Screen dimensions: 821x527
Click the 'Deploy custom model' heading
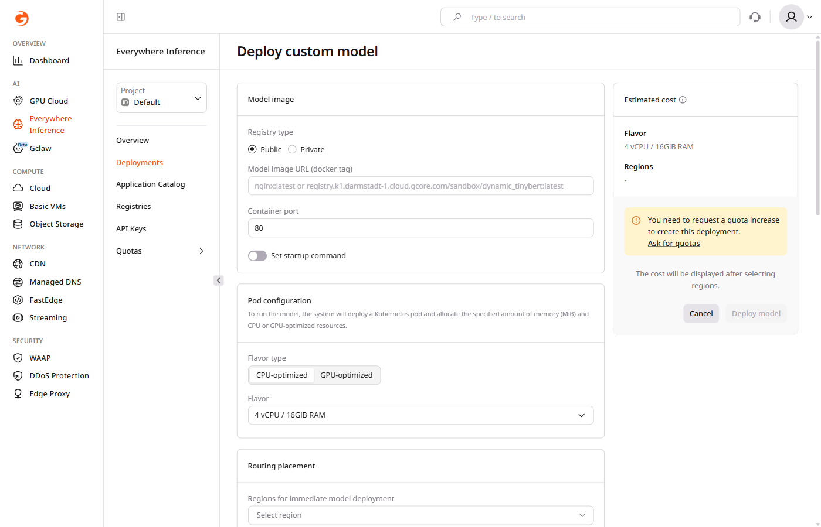(307, 52)
